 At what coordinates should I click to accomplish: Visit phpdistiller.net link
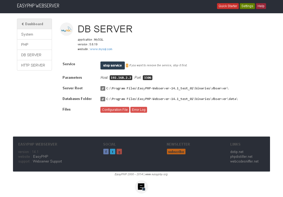[241, 156]
